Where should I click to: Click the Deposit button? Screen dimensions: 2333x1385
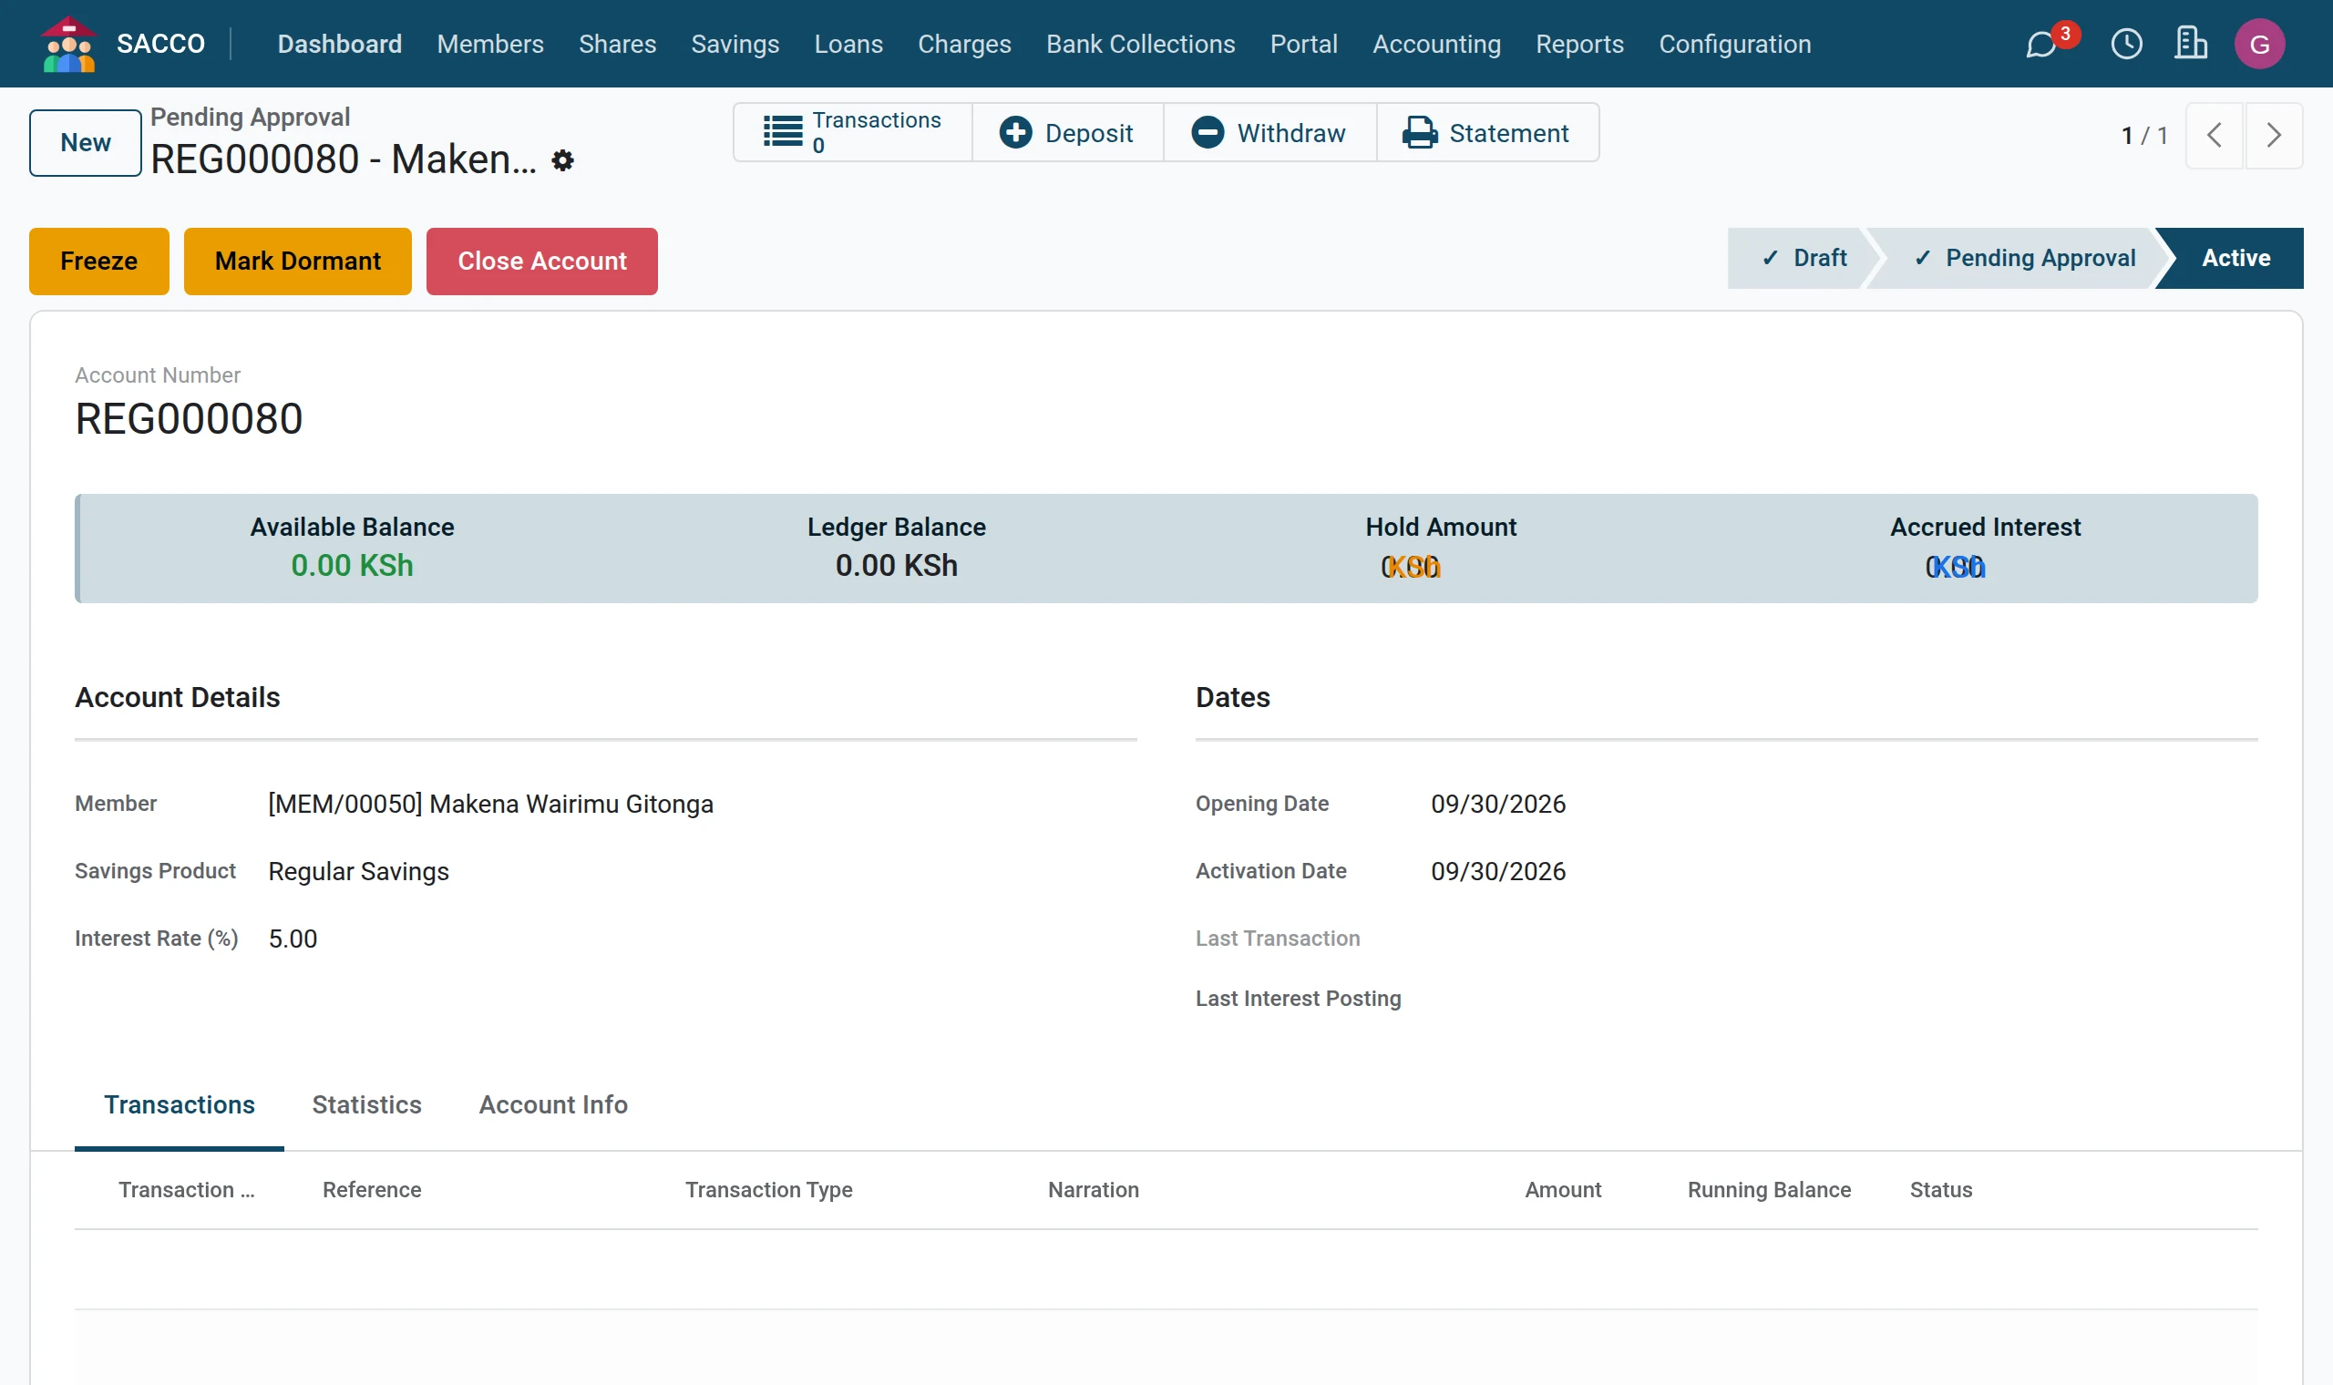(1066, 132)
